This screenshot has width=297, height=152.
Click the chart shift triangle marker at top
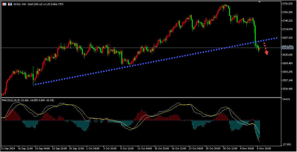[259, 2]
